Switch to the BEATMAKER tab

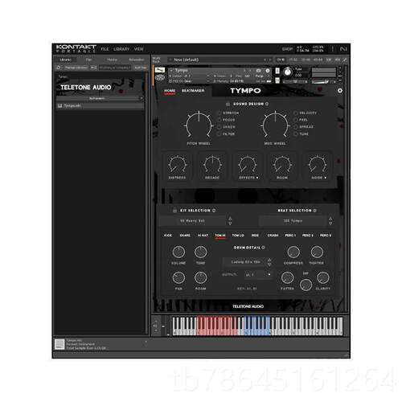[193, 91]
